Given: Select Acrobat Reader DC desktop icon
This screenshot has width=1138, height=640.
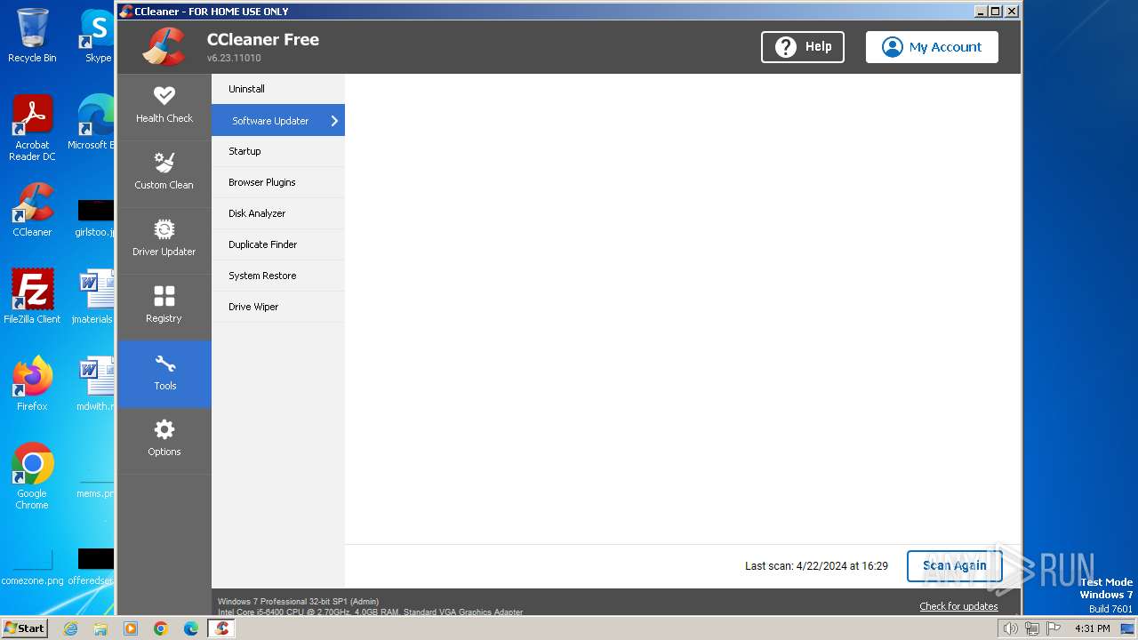Looking at the screenshot, I should point(32,128).
